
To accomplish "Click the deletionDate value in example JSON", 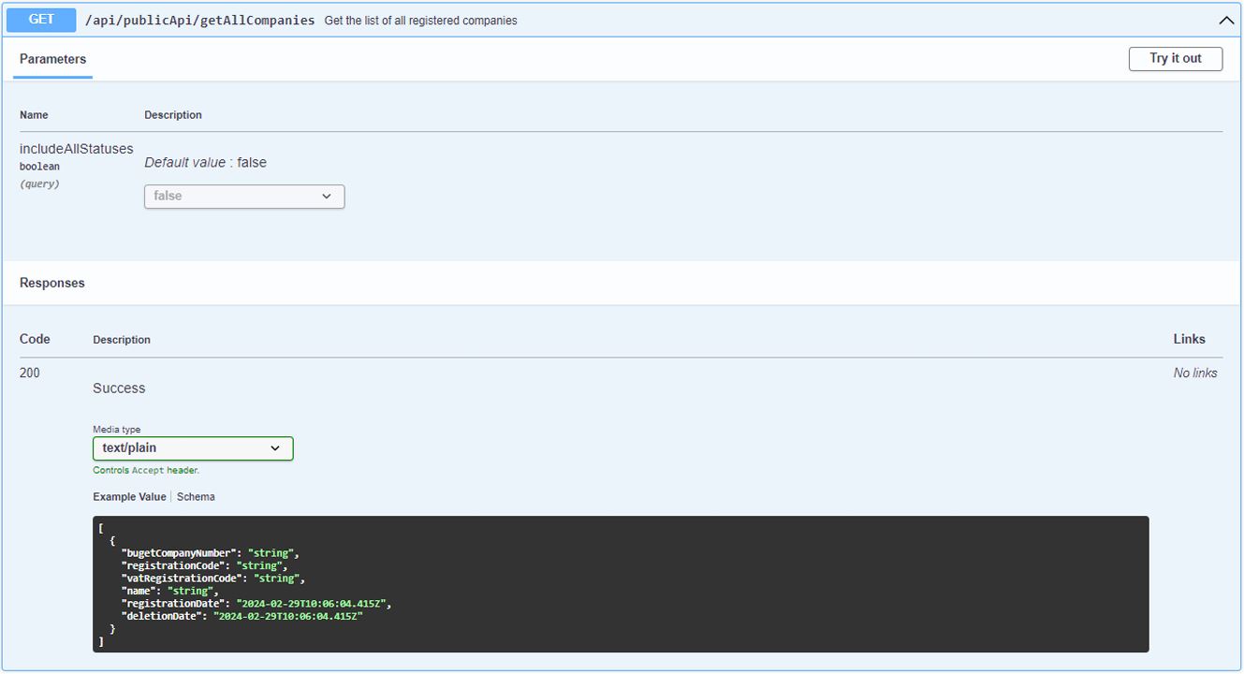I will [287, 616].
